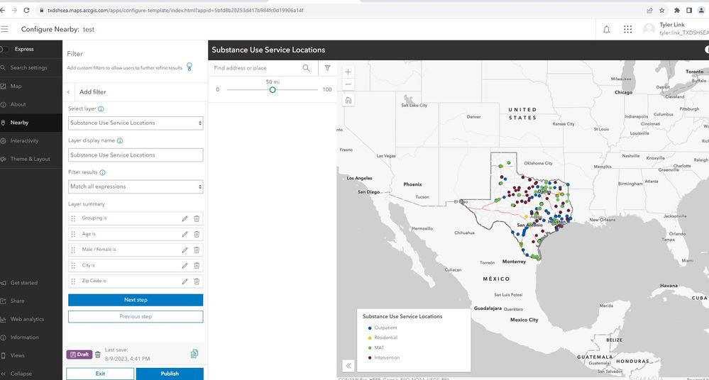
Task: Edit the Male / Female is expression
Action: tap(185, 250)
